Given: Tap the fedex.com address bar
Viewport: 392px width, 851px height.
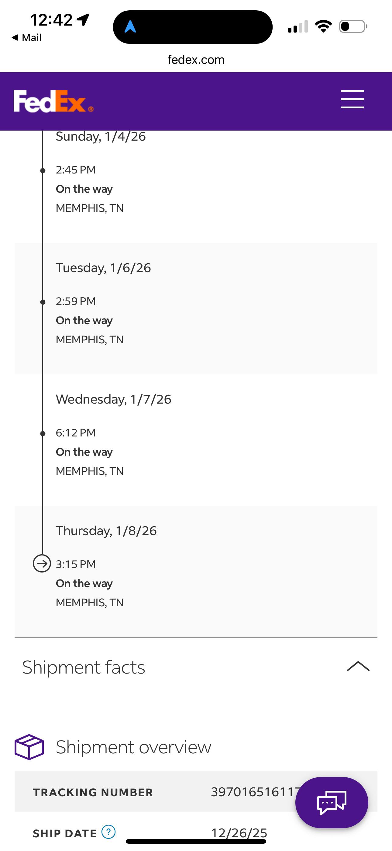Looking at the screenshot, I should (x=196, y=60).
